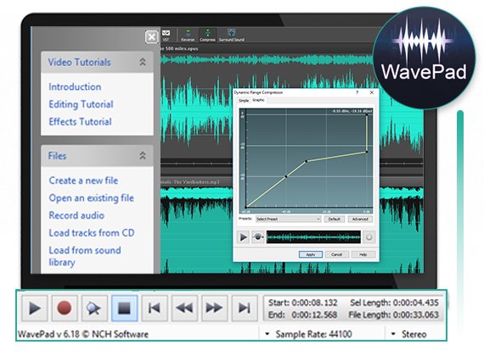This screenshot has width=484, height=356.
Task: Rewind the audio
Action: click(184, 308)
